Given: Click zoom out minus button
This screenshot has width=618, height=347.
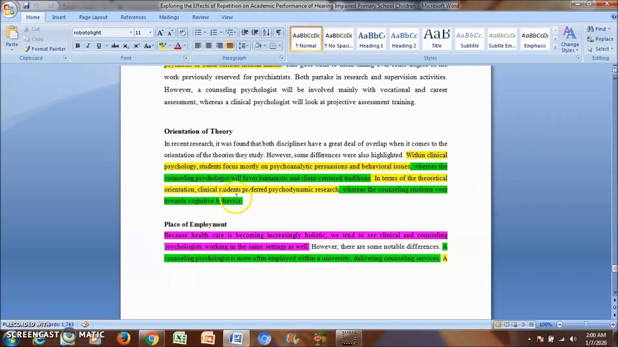Looking at the screenshot, I should click(560, 325).
